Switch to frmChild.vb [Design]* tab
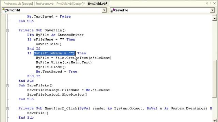218x122 pixels. tap(71, 4)
